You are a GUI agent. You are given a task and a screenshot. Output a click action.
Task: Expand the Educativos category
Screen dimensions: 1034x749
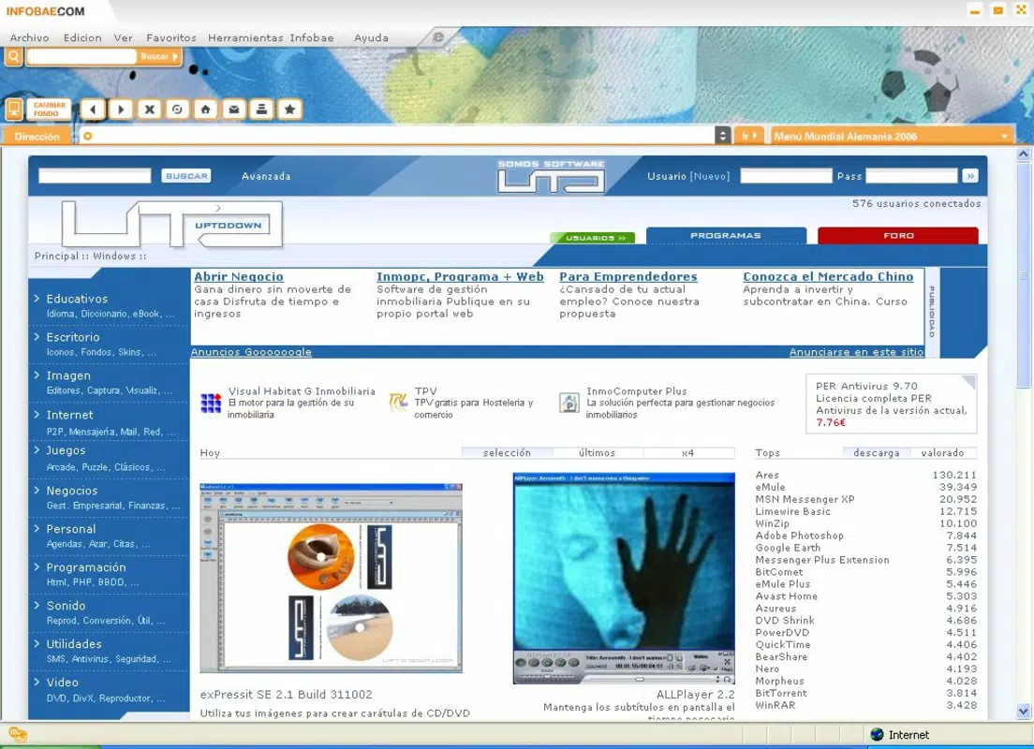[77, 299]
